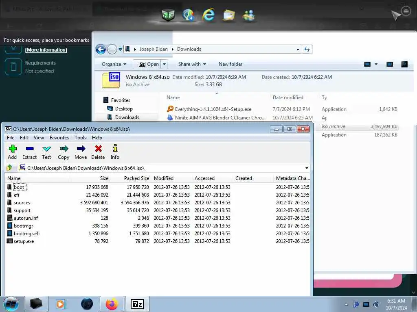Click the Delete red X icon in 7-Zip

(98, 152)
